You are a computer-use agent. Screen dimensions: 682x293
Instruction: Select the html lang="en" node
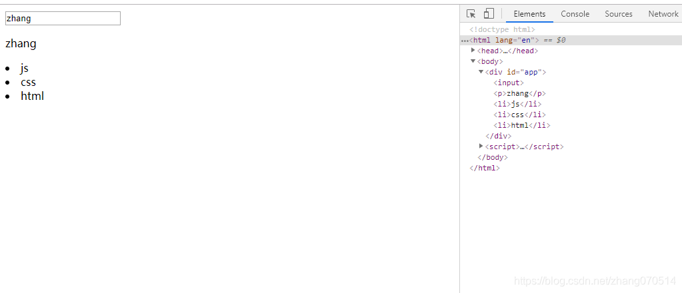571,40
